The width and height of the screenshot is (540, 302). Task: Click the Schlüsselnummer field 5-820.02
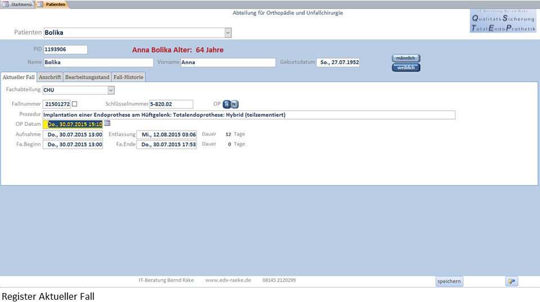[171, 104]
